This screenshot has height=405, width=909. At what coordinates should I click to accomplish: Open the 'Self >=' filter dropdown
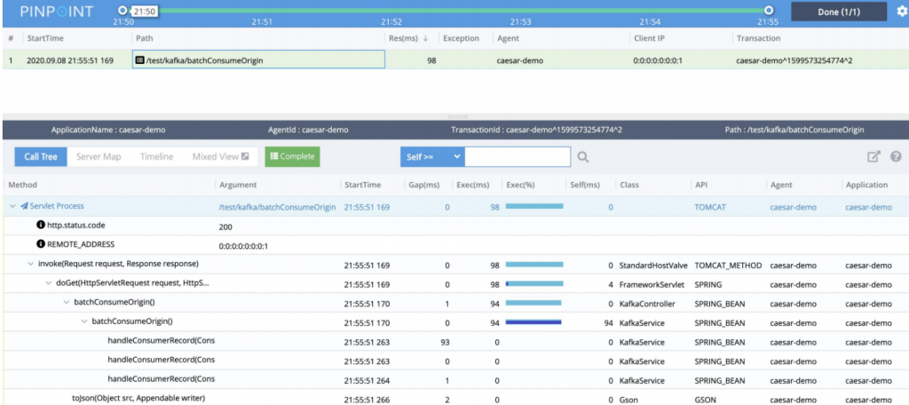(432, 157)
